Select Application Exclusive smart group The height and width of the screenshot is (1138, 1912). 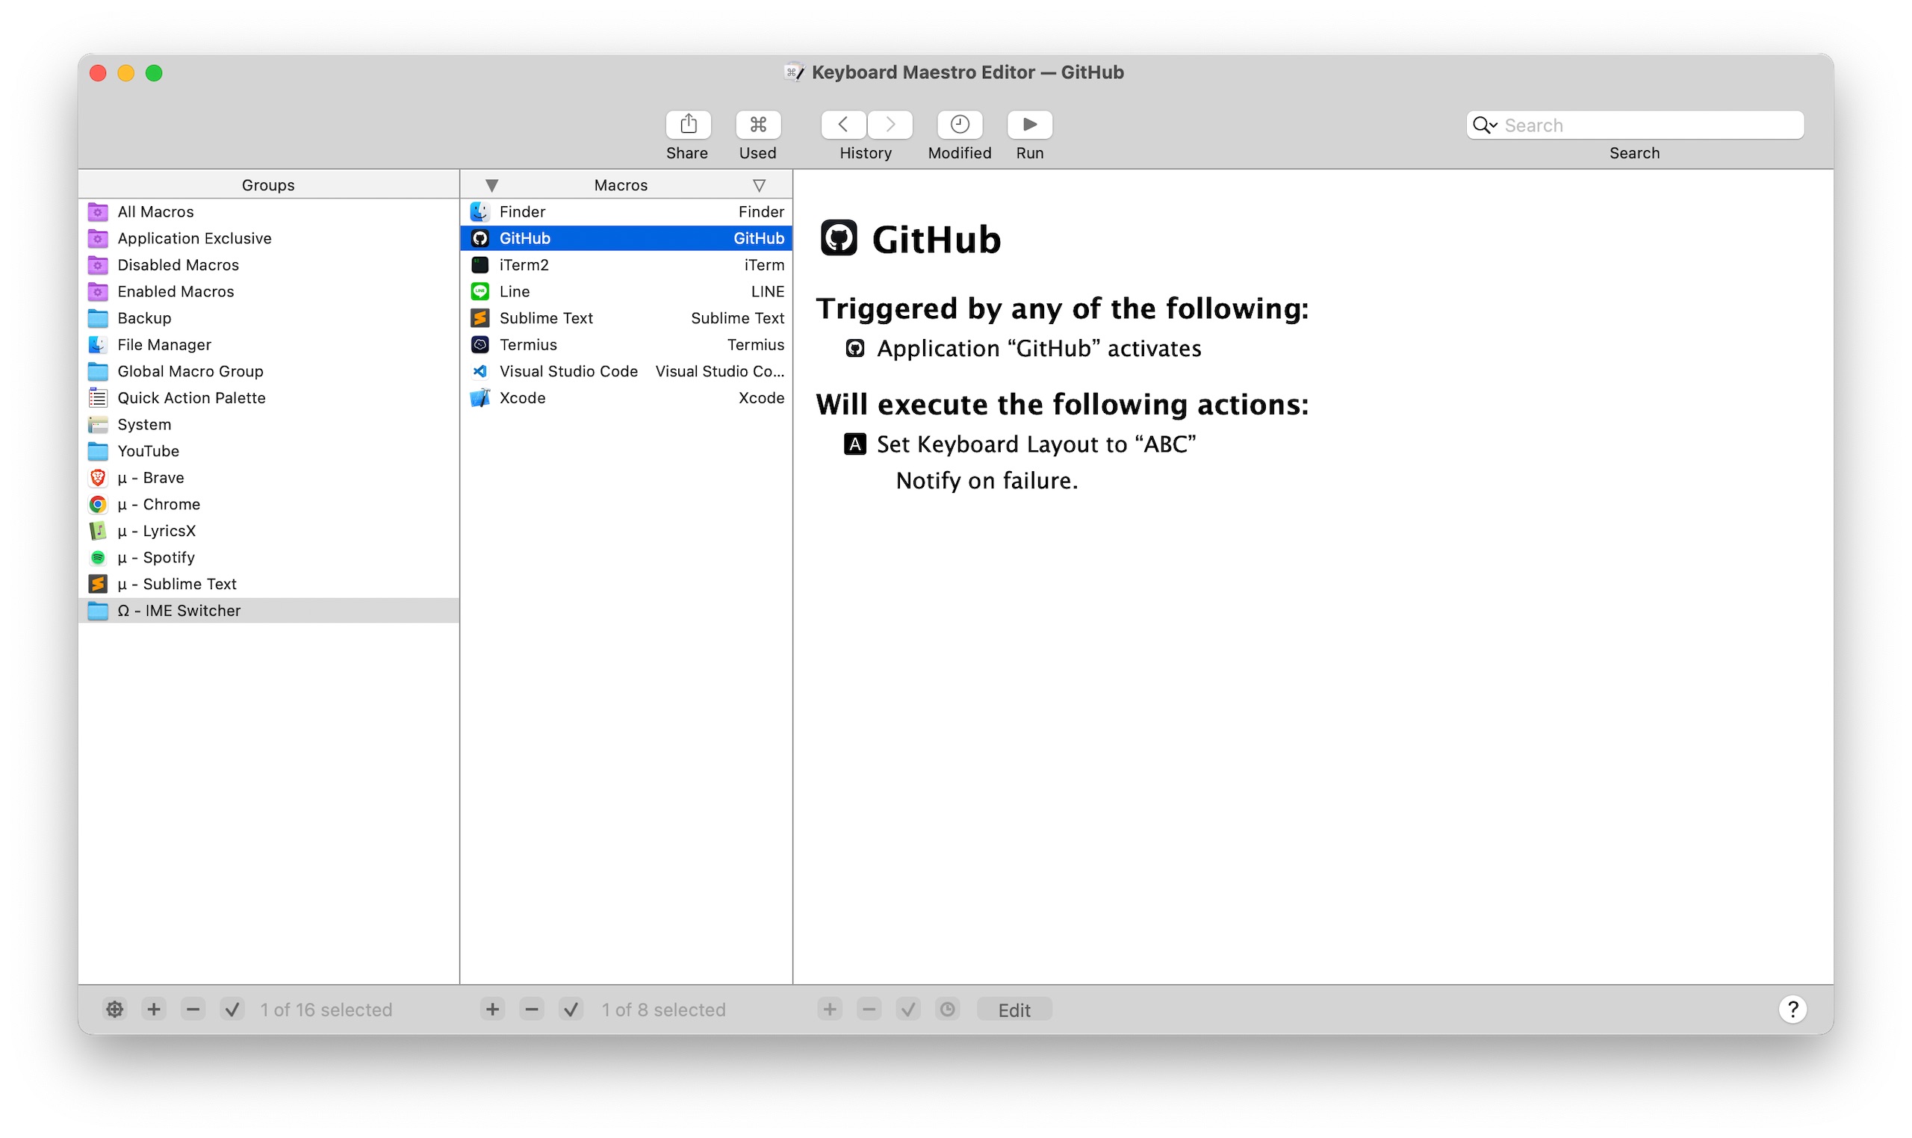coord(268,238)
